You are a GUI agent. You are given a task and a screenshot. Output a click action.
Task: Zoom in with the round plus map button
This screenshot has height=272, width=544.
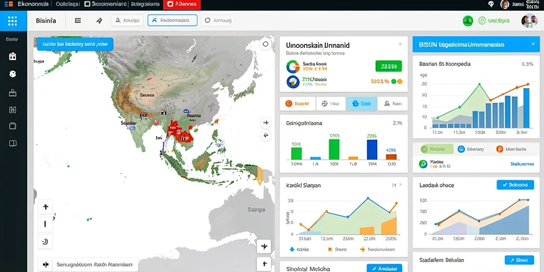click(x=266, y=123)
